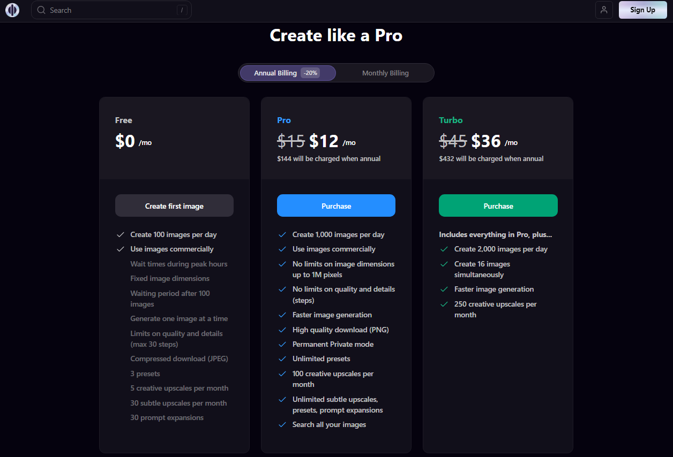Click the app logo in top-left corner
673x457 pixels.
pyautogui.click(x=12, y=10)
